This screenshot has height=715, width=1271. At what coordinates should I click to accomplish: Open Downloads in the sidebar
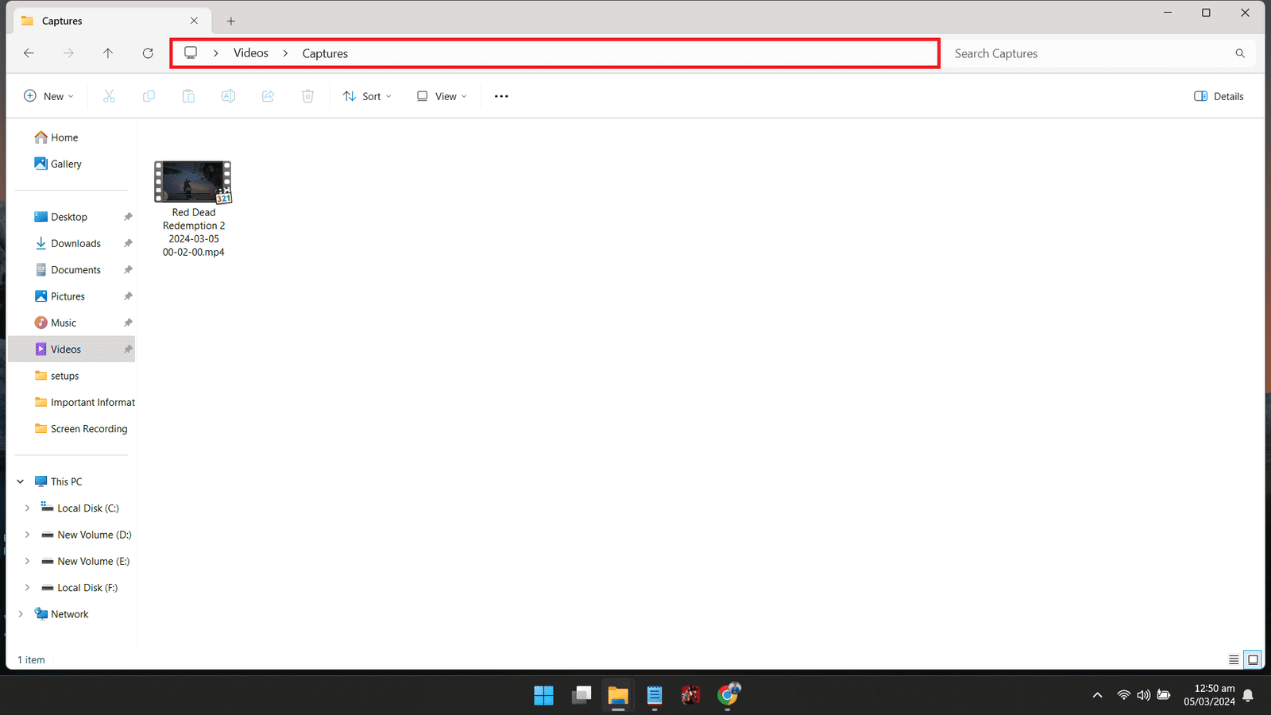[x=75, y=244]
